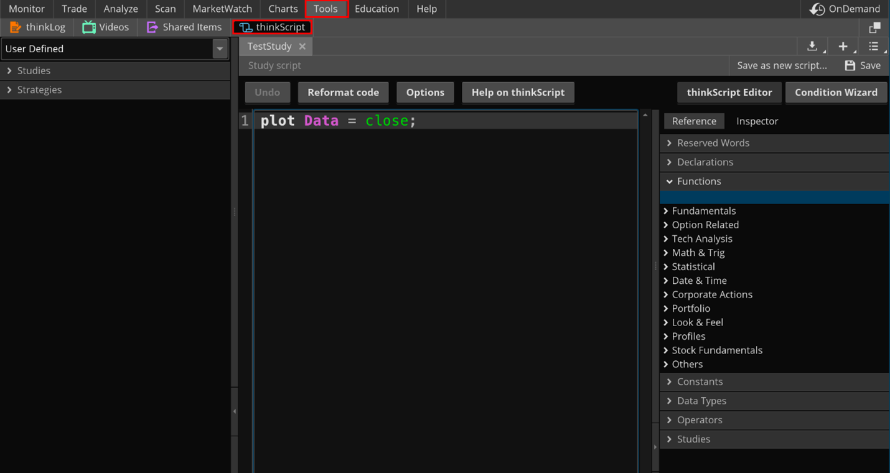This screenshot has height=473, width=890.
Task: Expand the Declarations section
Action: click(x=774, y=162)
